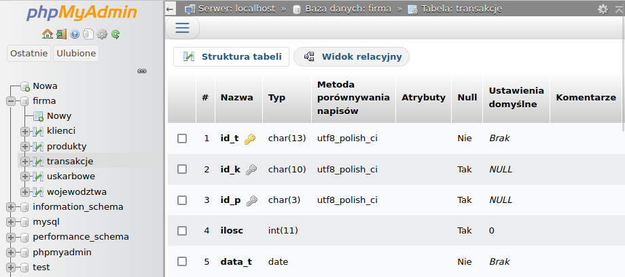625x277 pixels.
Task: Click the Nazwa column header
Action: 237,98
